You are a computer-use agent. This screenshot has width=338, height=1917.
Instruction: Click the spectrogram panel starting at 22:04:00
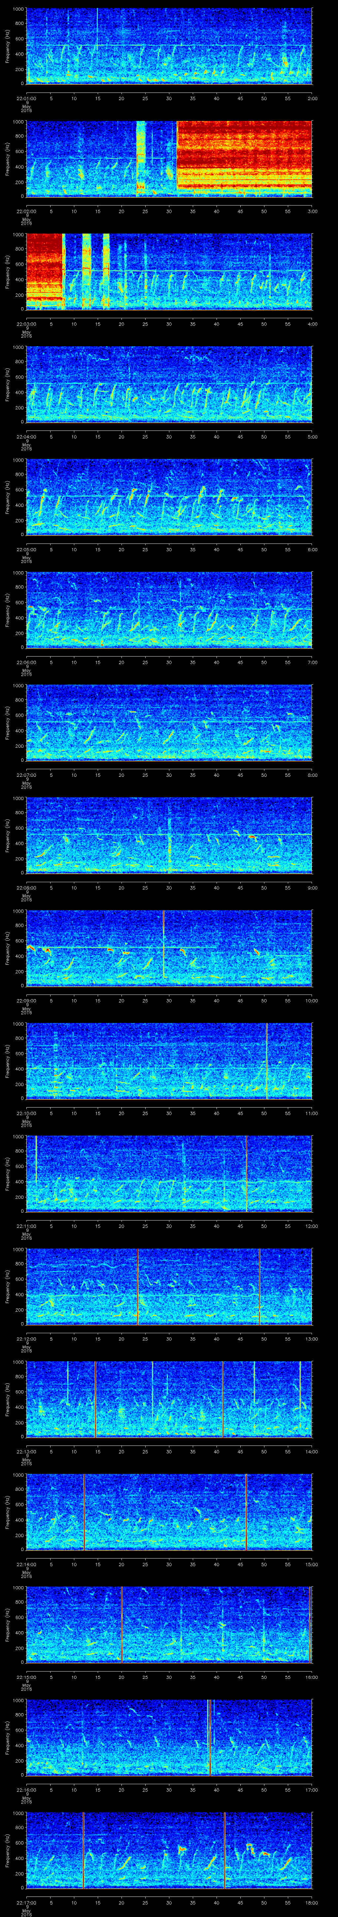(x=169, y=384)
